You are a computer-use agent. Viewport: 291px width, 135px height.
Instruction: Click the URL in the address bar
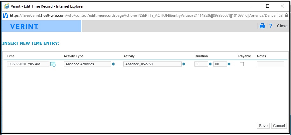(x=146, y=16)
